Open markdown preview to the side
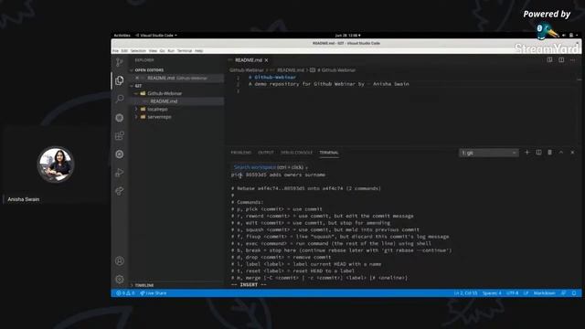Screen dimensions: 585x329 pos(549,59)
